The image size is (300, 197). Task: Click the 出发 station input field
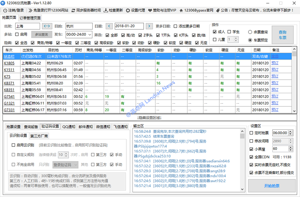point(28,26)
